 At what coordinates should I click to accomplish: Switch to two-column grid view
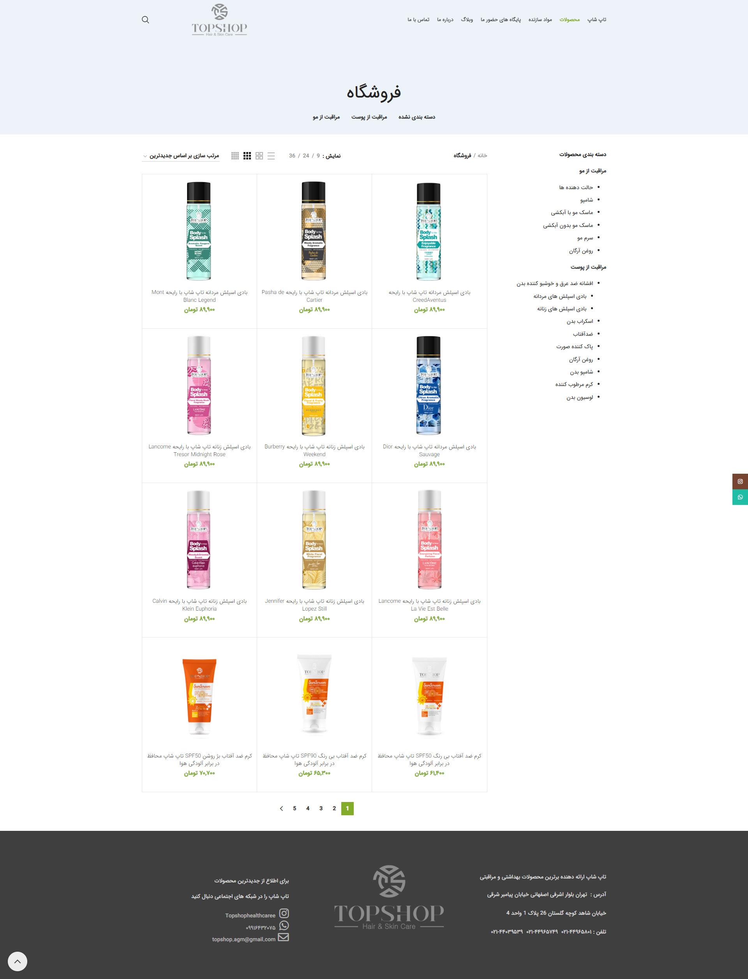(x=259, y=156)
